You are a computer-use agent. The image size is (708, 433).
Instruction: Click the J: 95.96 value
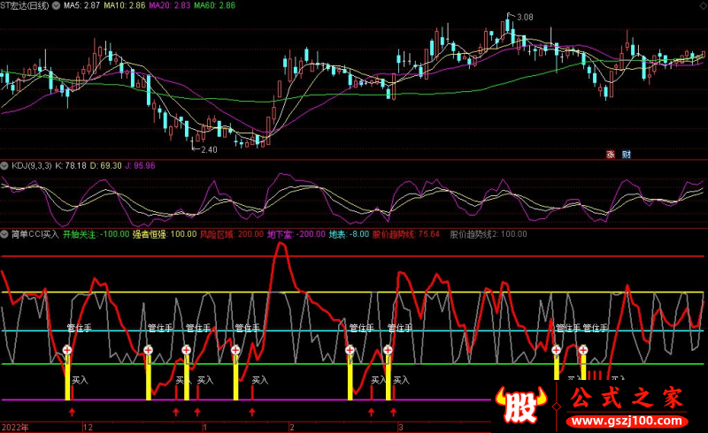click(x=140, y=166)
